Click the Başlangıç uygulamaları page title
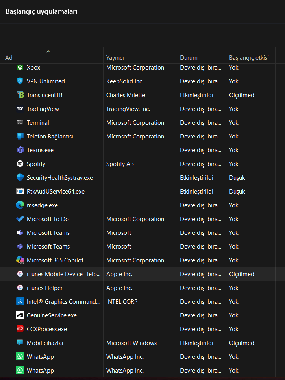The width and height of the screenshot is (285, 380). point(41,11)
